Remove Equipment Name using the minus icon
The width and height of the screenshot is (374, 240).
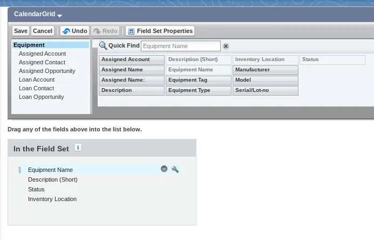164,169
